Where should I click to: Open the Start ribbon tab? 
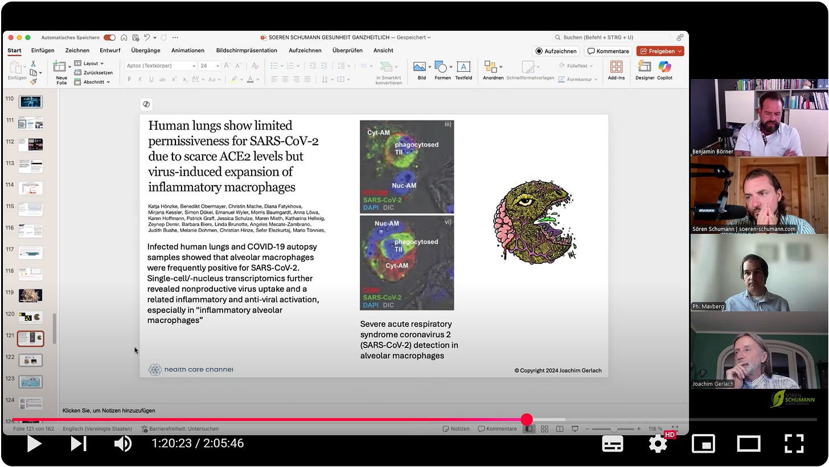(x=14, y=51)
